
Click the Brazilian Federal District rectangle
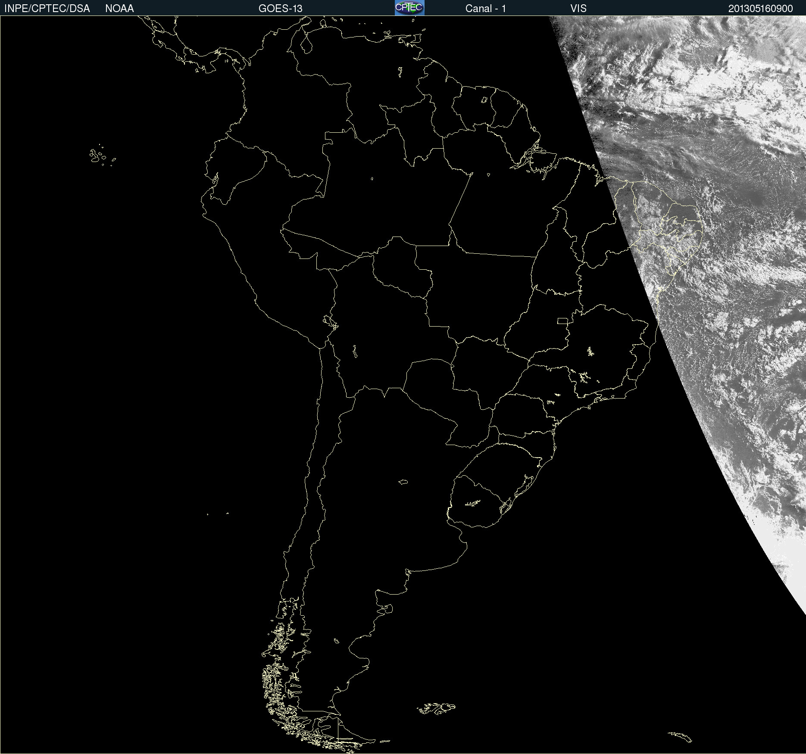coord(562,321)
